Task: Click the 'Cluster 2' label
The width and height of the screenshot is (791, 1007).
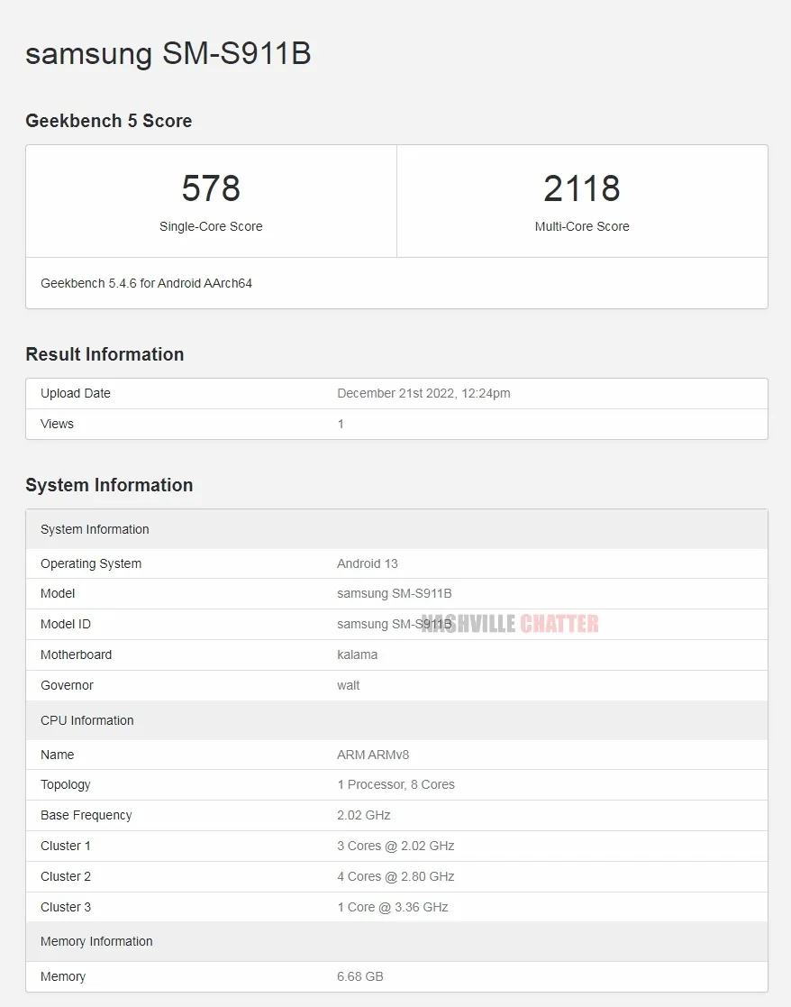Action: [x=66, y=876]
